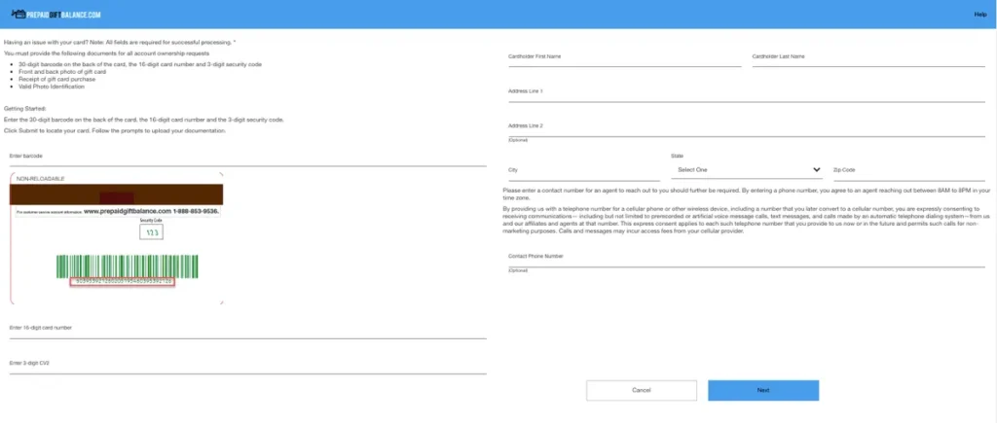The image size is (997, 423).
Task: Click the blue Next button
Action: (x=762, y=390)
